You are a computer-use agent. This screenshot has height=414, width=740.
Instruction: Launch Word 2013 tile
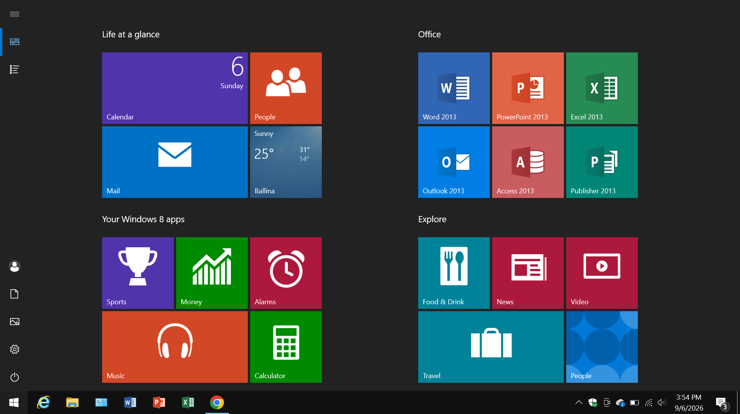pos(454,88)
